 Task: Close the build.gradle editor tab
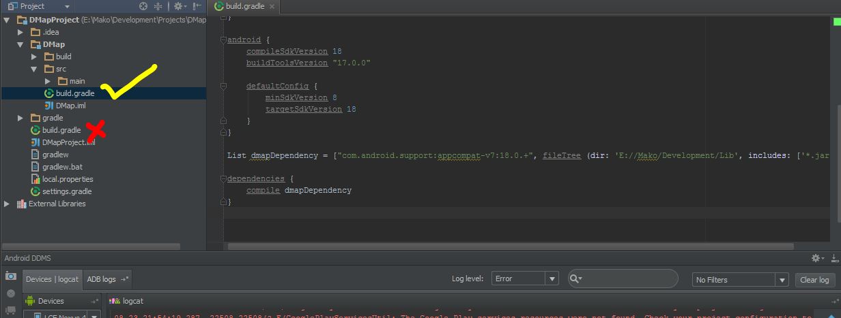click(272, 6)
